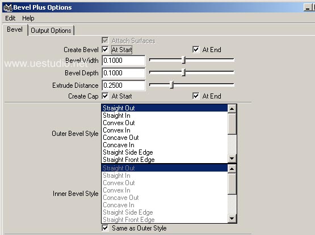Screen dimensions: 315x235
Task: Toggle the Attach Surfaces checkbox
Action: [105, 41]
